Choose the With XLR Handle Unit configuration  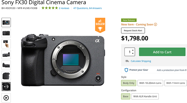pos(145,96)
